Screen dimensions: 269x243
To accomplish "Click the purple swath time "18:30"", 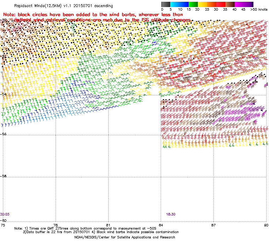I will tap(171, 214).
